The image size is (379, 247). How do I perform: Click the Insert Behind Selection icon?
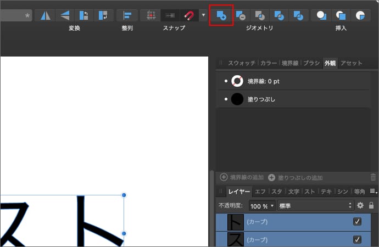pyautogui.click(x=321, y=15)
